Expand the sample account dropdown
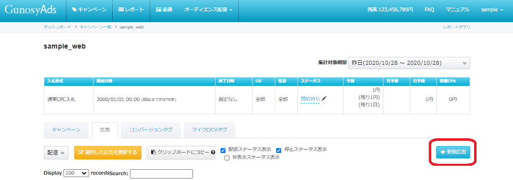Viewport: 513px width, 180px height. [x=492, y=10]
